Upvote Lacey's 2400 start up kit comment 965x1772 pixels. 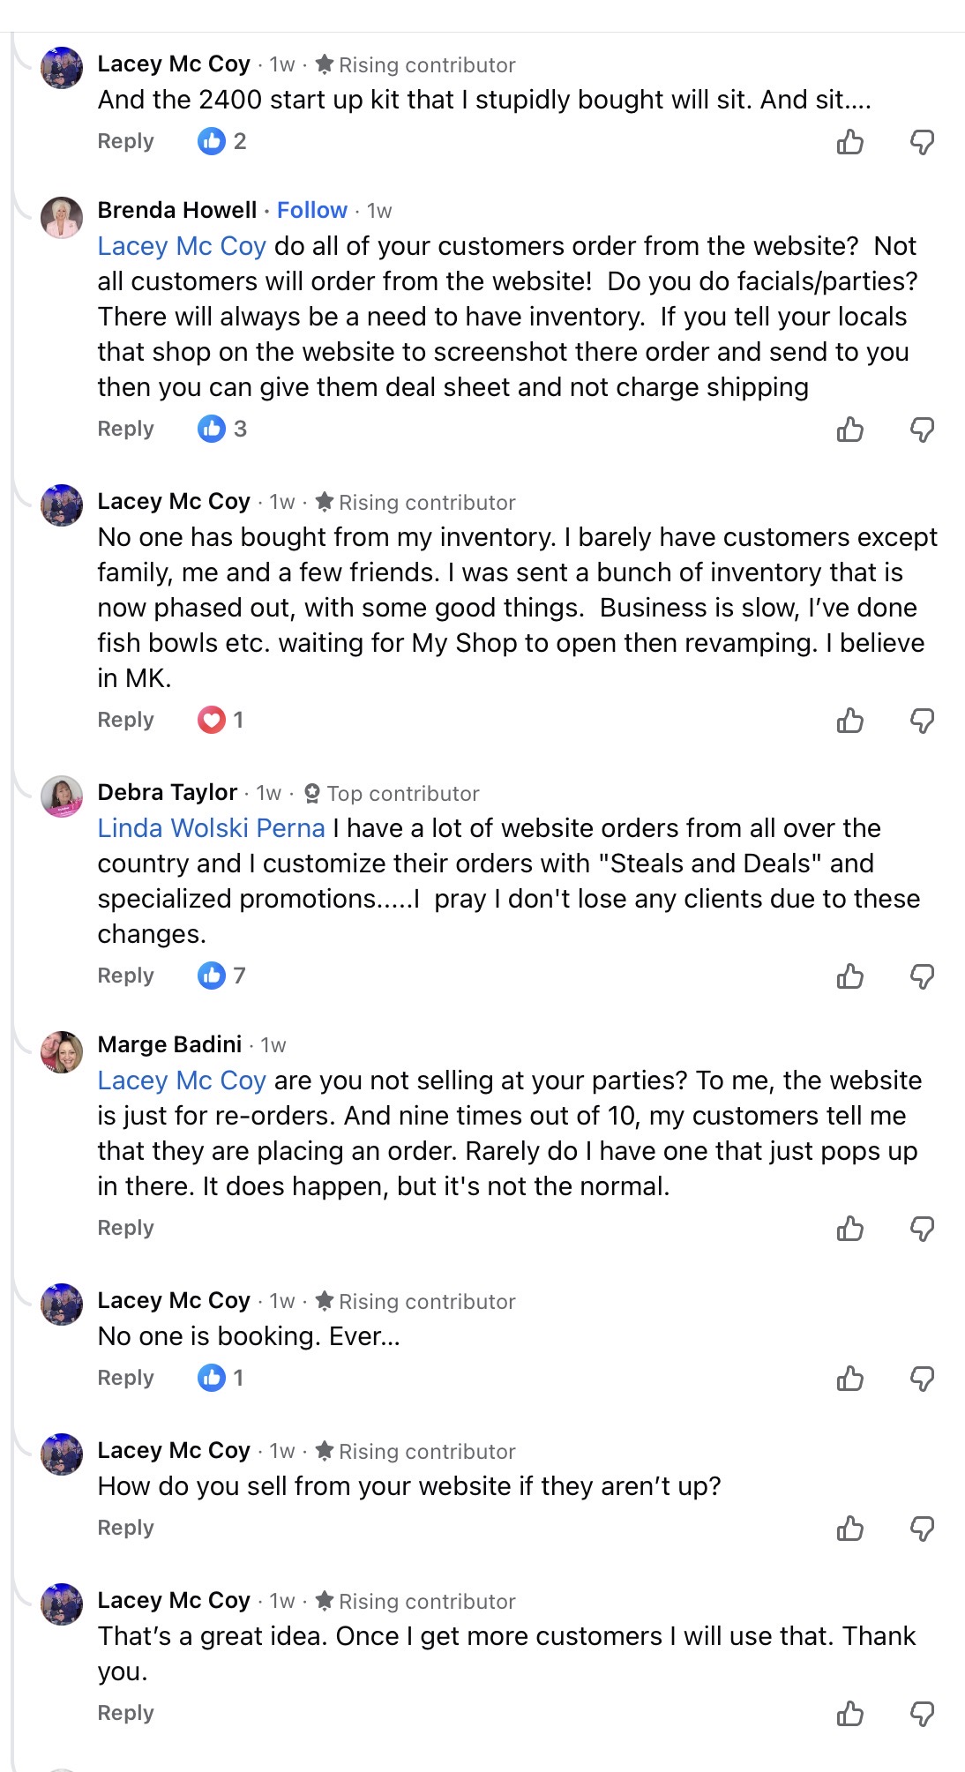tap(849, 142)
